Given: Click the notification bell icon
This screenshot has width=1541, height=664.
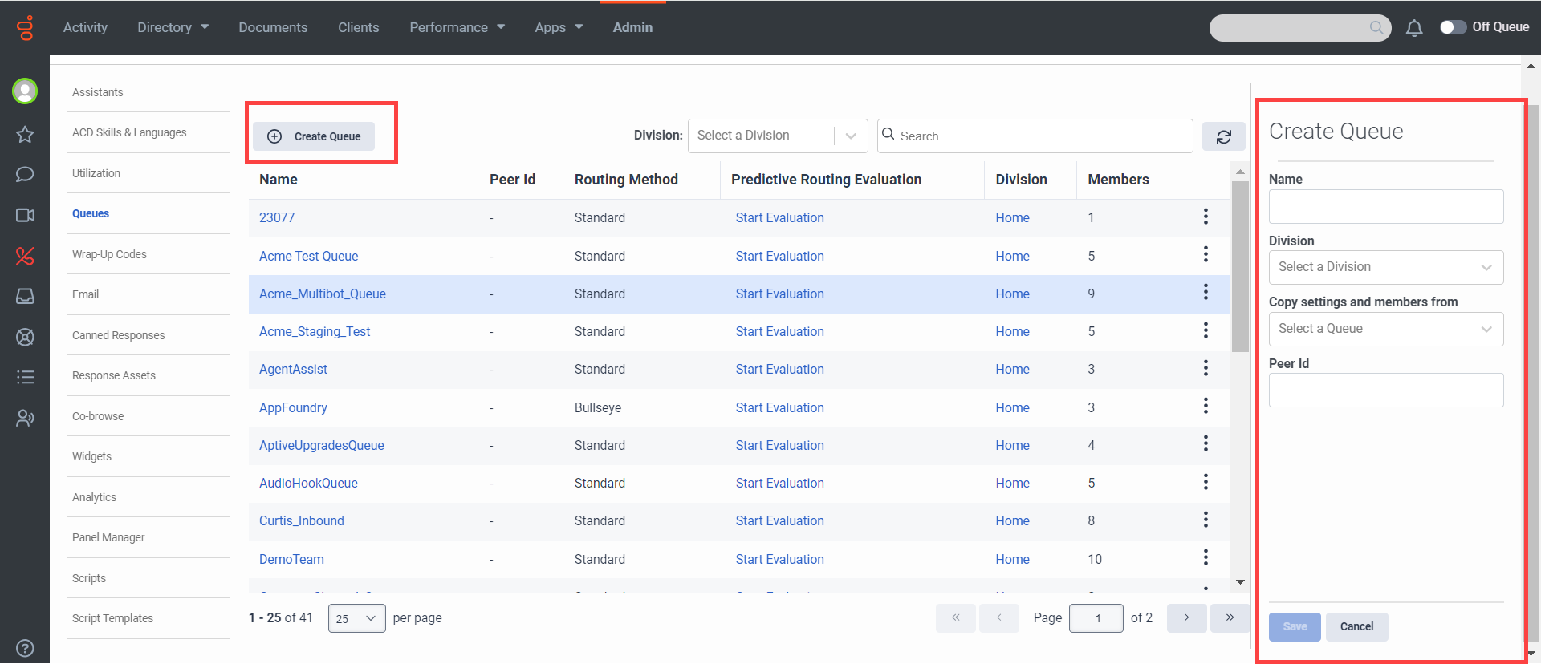Looking at the screenshot, I should tap(1414, 28).
